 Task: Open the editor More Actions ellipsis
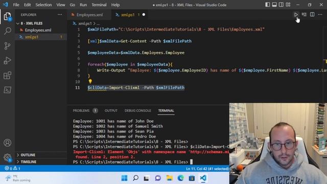tap(320, 14)
